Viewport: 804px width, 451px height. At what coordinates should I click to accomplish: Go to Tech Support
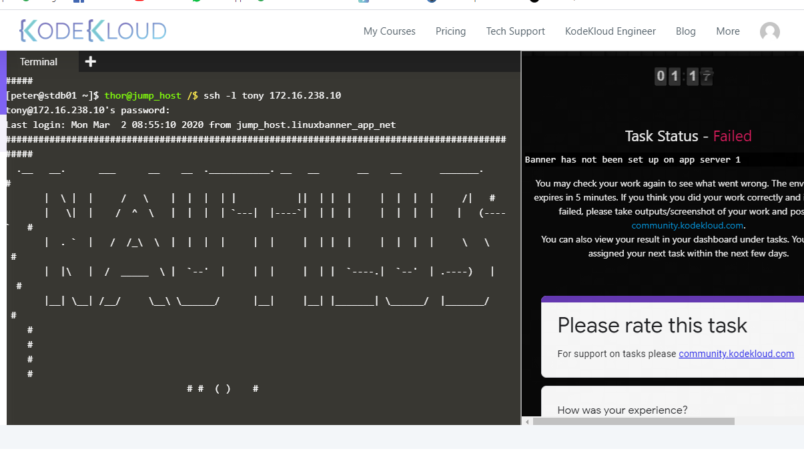pyautogui.click(x=515, y=31)
